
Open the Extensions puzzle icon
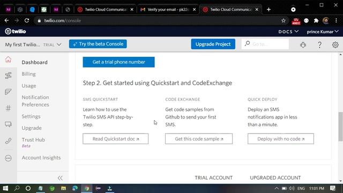point(316,20)
